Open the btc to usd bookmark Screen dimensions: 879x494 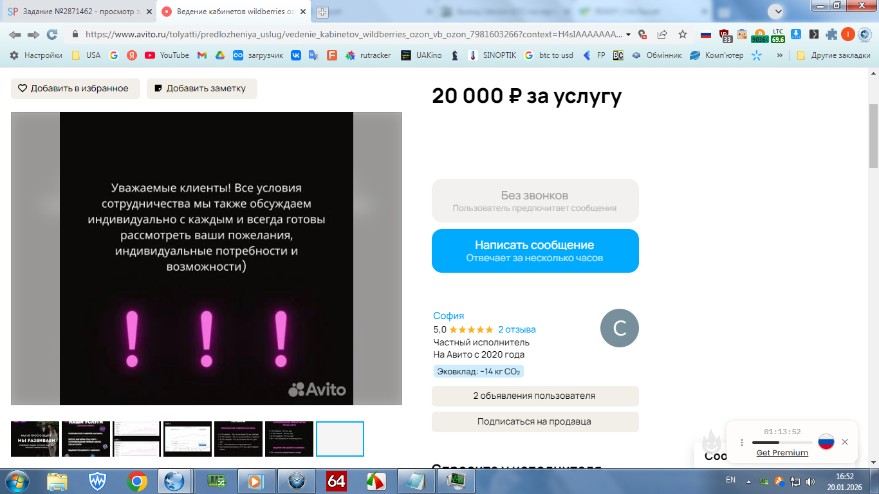(548, 55)
